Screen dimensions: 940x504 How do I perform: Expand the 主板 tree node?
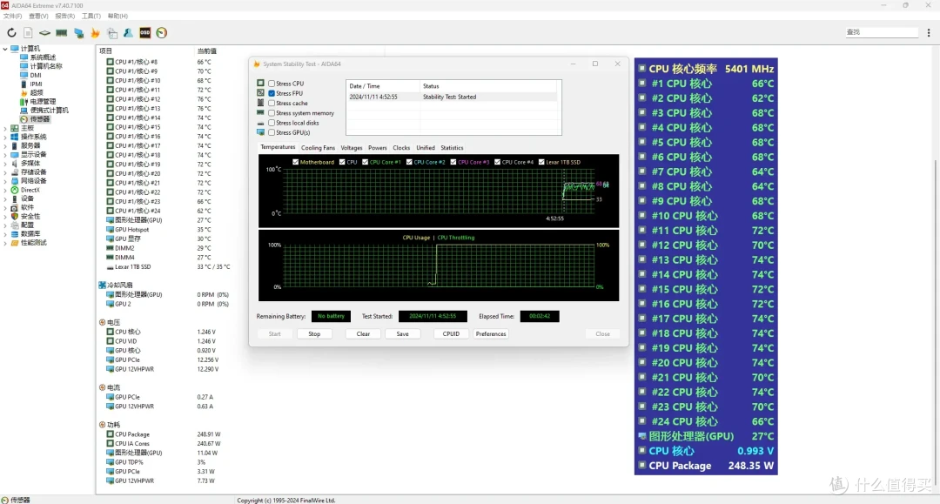click(x=5, y=128)
